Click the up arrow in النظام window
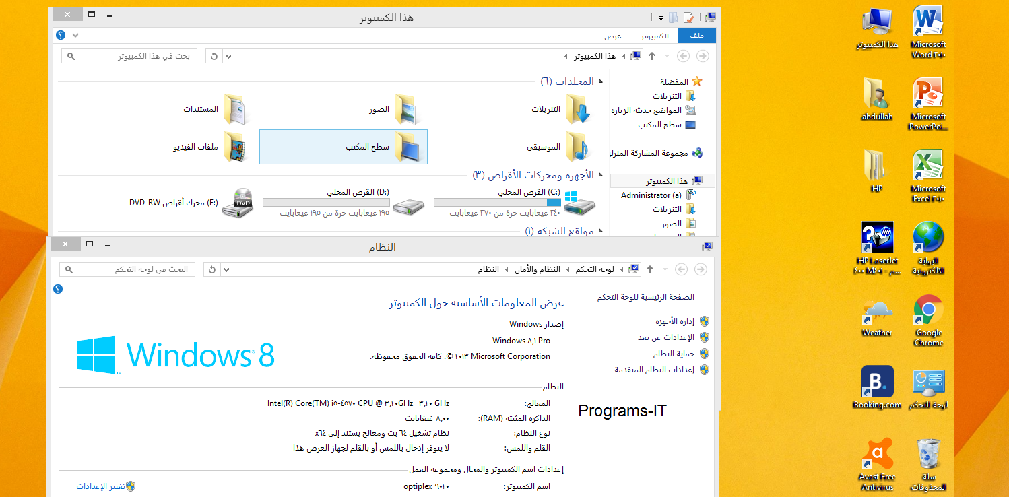 (649, 269)
